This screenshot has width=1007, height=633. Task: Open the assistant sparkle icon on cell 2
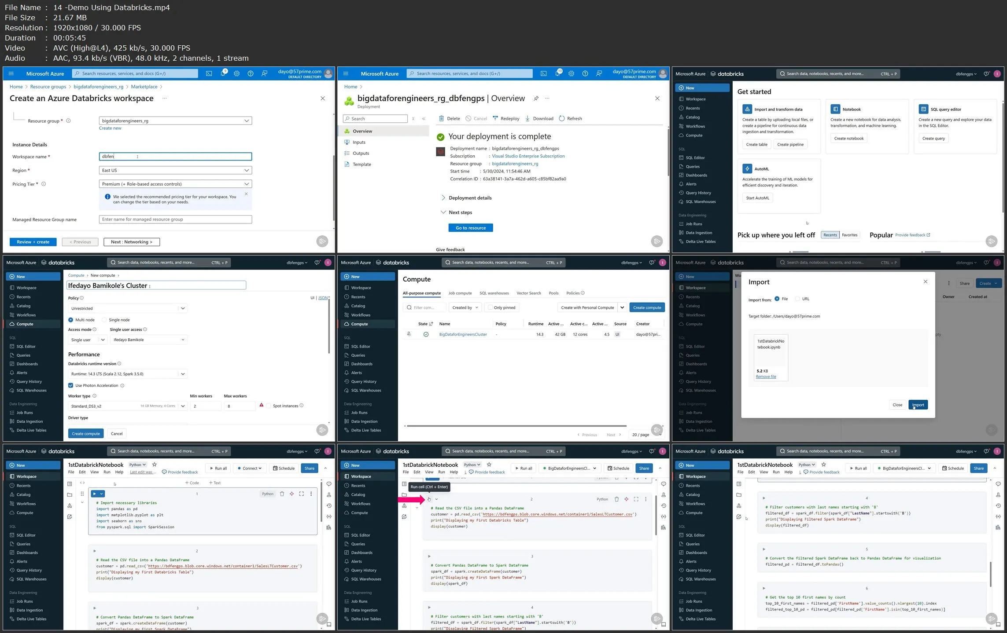[626, 499]
